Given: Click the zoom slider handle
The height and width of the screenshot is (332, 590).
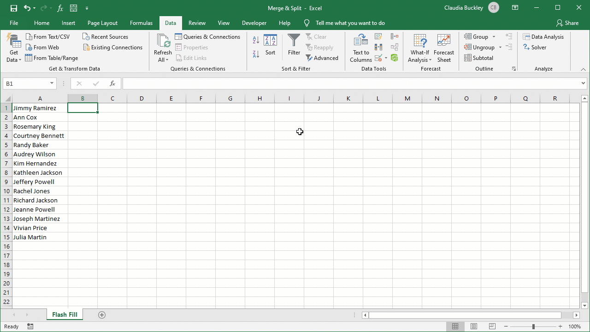Looking at the screenshot, I should tap(533, 326).
